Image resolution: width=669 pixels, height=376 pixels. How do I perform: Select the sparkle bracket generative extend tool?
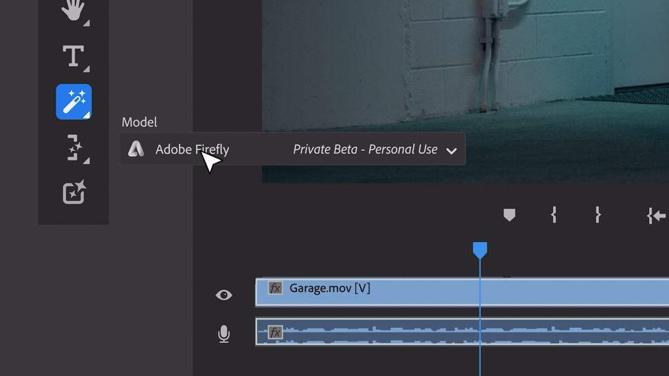click(74, 148)
